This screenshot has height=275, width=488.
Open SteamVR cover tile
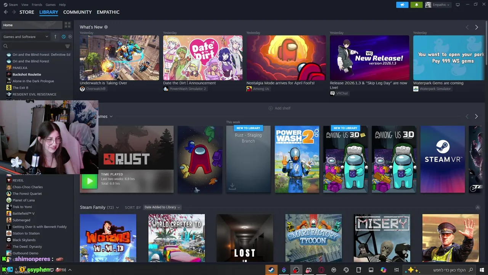pos(443,159)
